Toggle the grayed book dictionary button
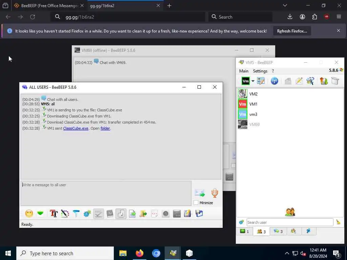The image size is (347, 260). tap(110, 214)
